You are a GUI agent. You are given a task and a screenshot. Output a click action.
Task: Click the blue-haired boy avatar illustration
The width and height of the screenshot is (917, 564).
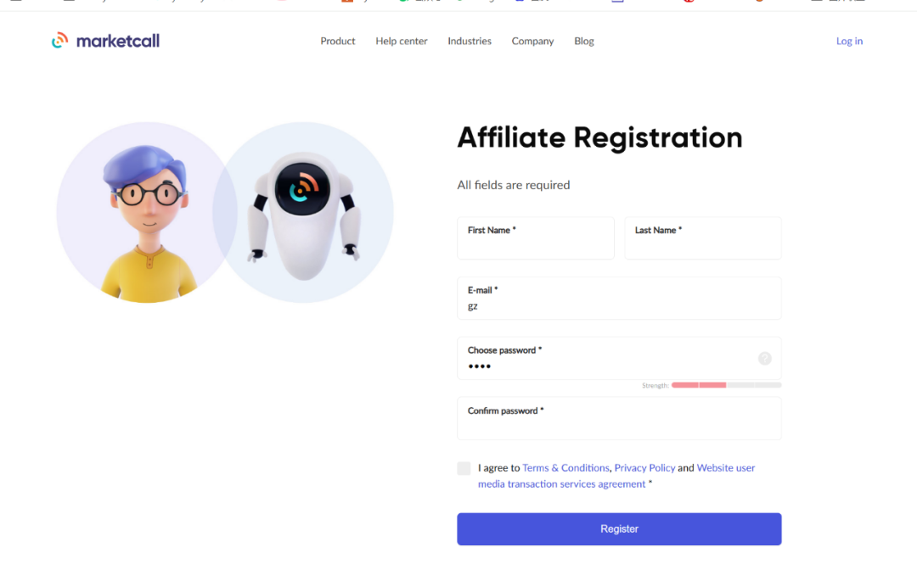(146, 212)
